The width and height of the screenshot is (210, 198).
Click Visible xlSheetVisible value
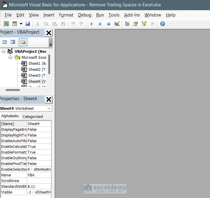tap(39, 192)
